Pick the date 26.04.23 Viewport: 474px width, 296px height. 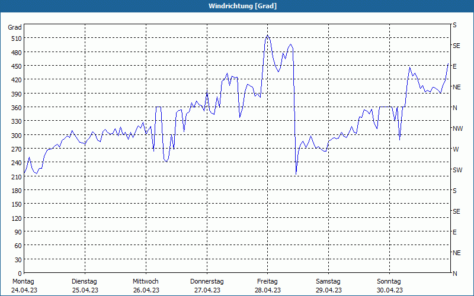click(x=146, y=291)
